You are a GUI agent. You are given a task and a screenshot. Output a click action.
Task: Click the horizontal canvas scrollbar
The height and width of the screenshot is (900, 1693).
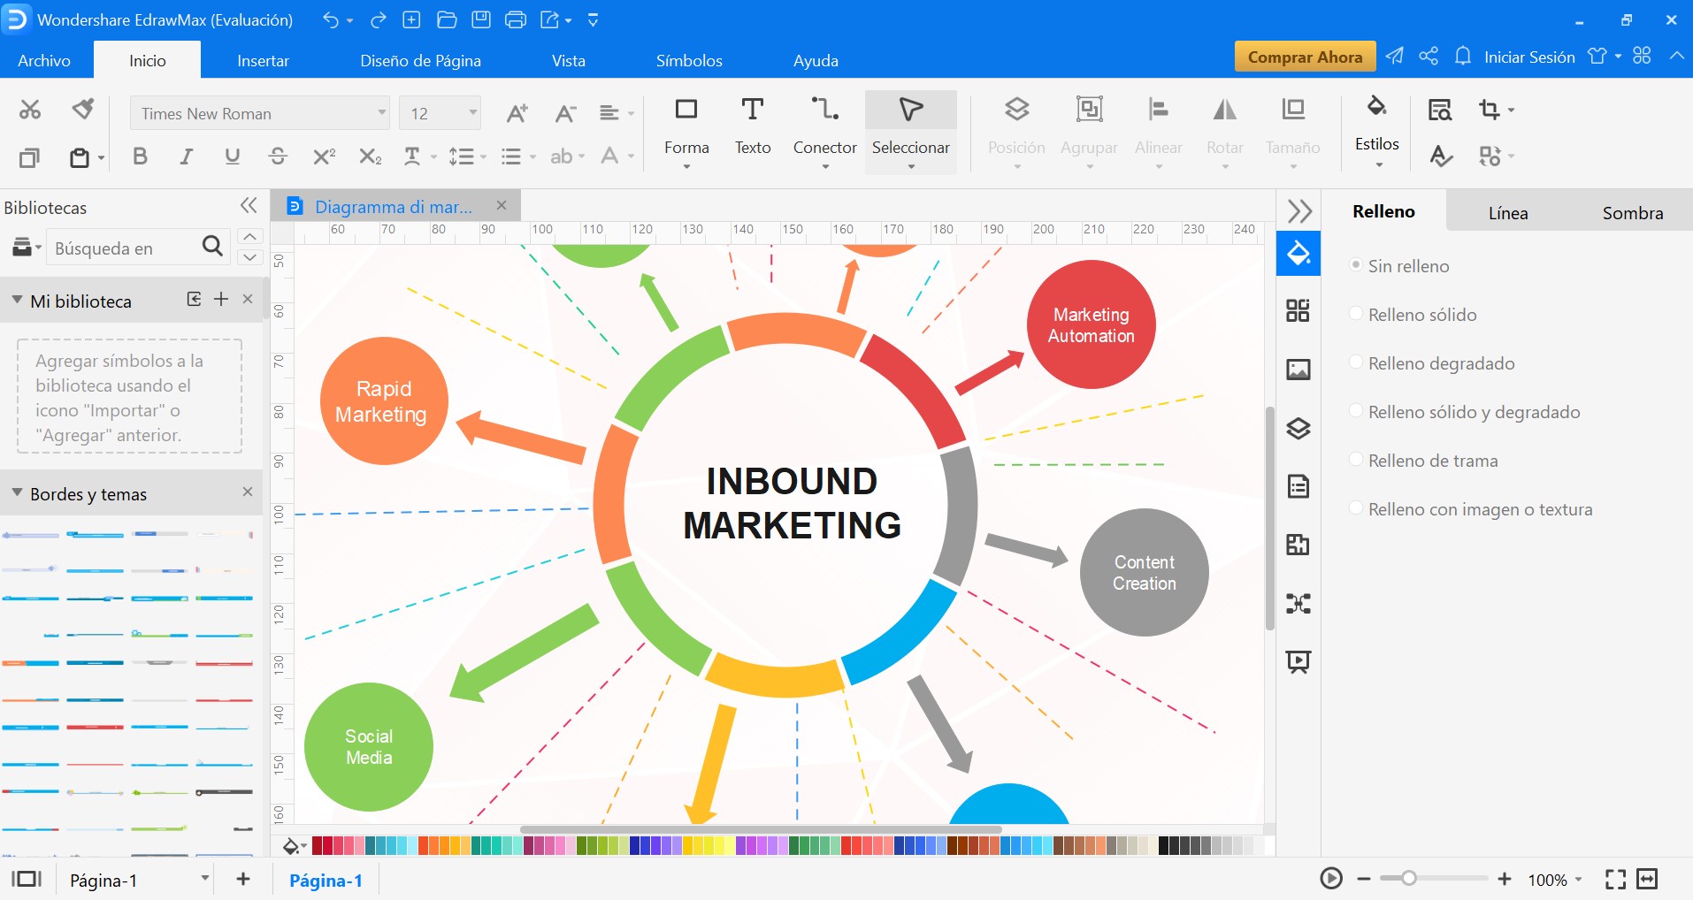(761, 829)
